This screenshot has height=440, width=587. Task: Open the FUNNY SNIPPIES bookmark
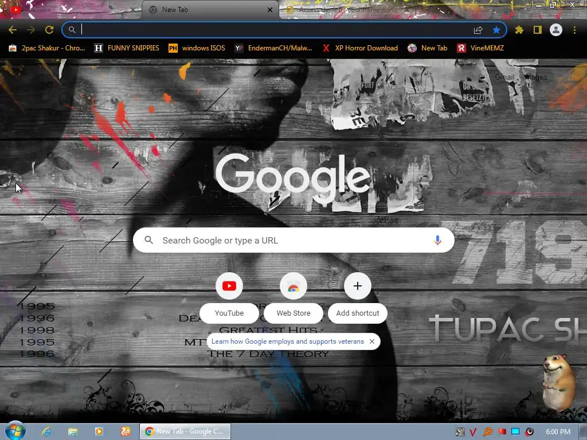coord(127,48)
